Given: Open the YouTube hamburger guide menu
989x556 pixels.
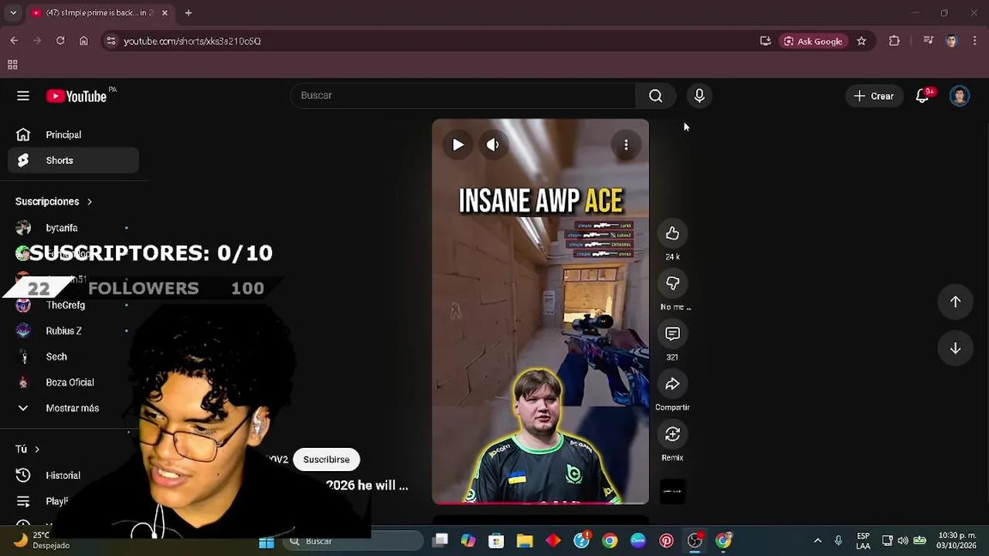Looking at the screenshot, I should point(23,96).
